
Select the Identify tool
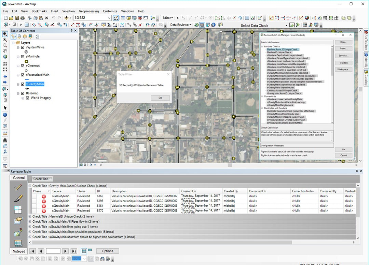tap(5, 115)
